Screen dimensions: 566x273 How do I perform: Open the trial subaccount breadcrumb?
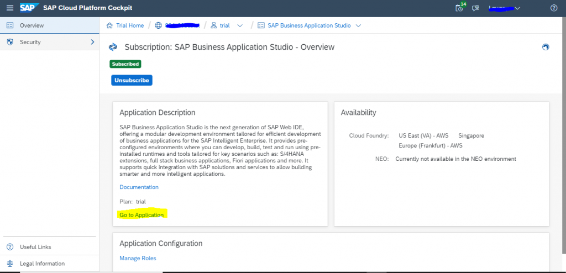pyautogui.click(x=224, y=25)
